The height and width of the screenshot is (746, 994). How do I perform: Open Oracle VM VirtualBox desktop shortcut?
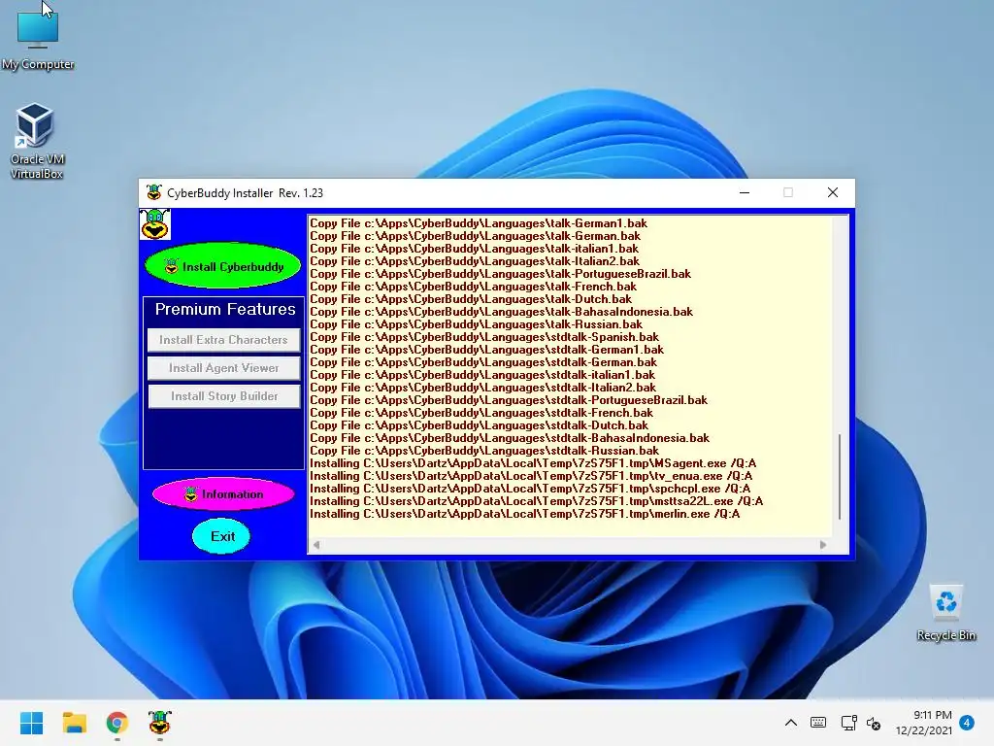click(x=37, y=141)
